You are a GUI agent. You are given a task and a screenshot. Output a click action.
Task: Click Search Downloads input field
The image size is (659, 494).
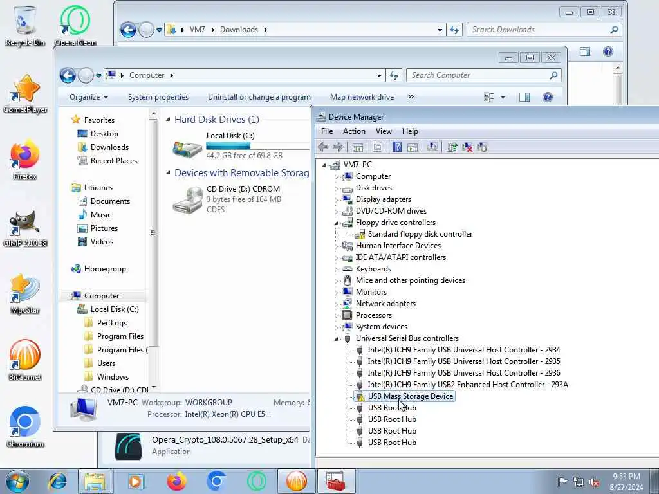544,30
